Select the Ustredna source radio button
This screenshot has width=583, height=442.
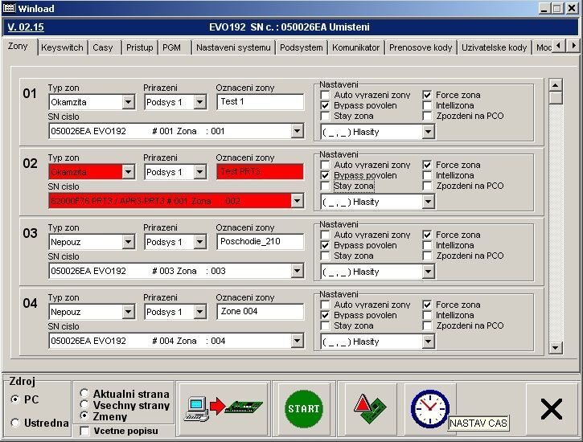pos(15,423)
